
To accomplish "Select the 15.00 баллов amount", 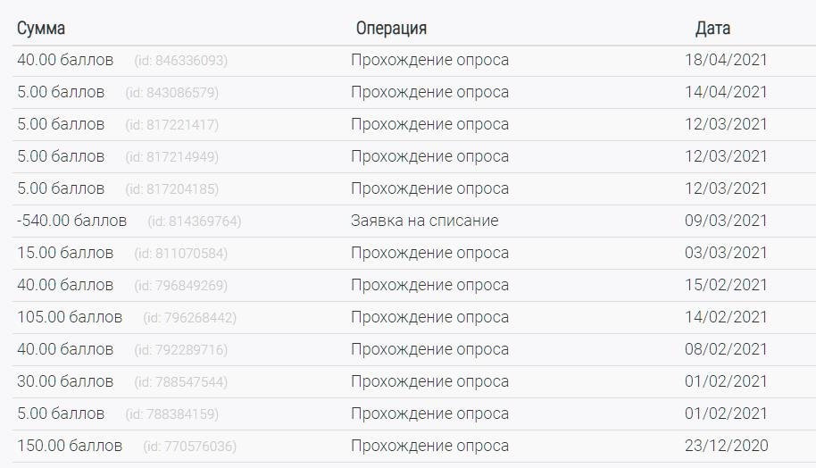I will click(65, 253).
